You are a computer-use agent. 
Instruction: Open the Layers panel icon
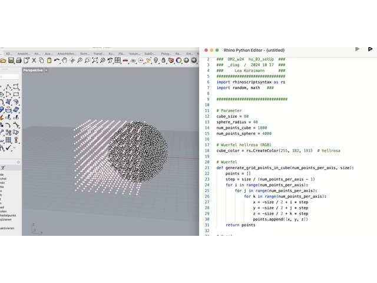coord(171,60)
